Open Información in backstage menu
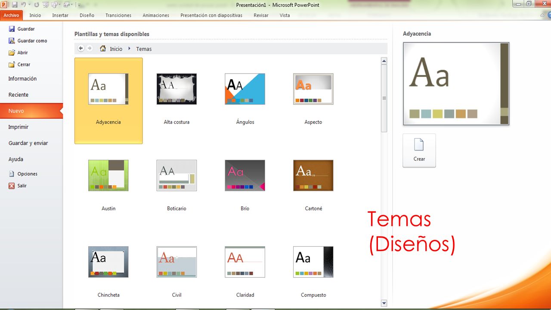551x310 pixels. point(31,79)
